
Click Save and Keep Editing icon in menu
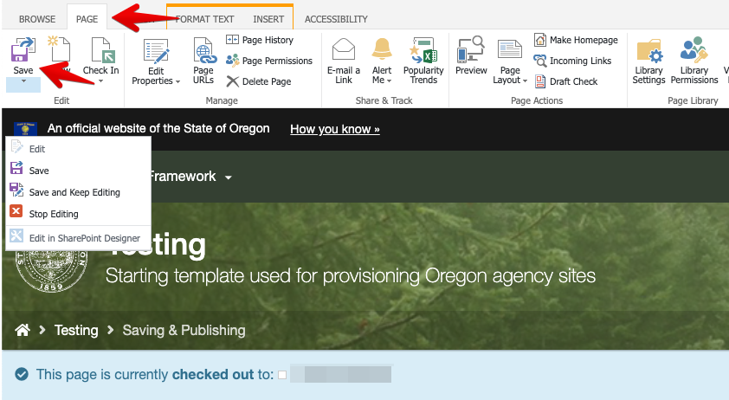[x=16, y=190]
